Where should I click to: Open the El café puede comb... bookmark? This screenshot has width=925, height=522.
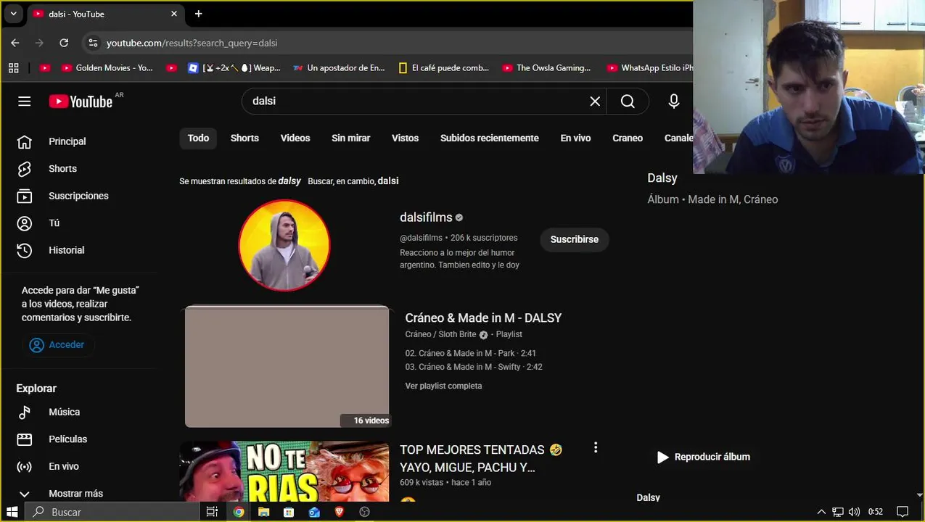click(444, 68)
